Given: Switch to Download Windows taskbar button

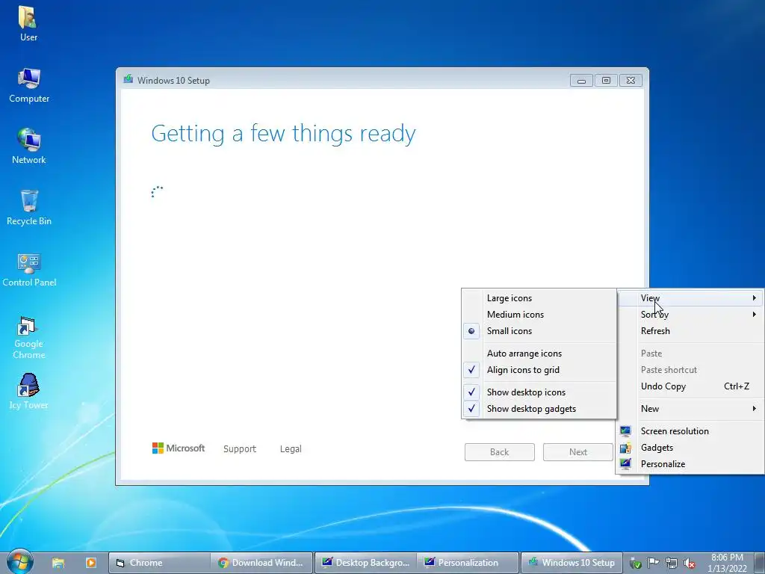Looking at the screenshot, I should (262, 563).
